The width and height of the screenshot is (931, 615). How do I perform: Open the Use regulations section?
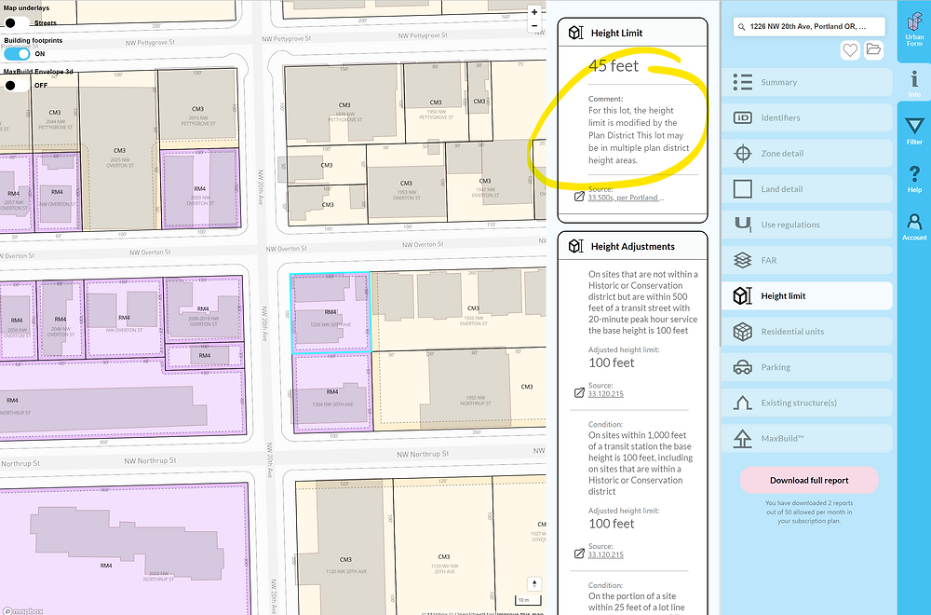(807, 225)
